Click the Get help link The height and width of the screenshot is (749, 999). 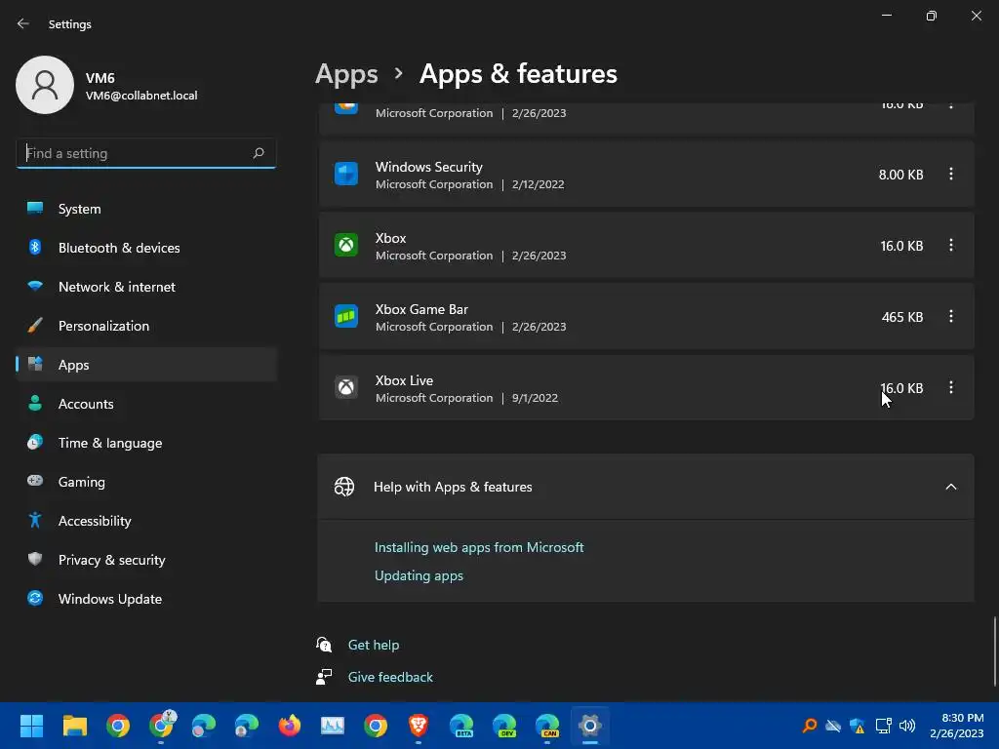pos(374,645)
